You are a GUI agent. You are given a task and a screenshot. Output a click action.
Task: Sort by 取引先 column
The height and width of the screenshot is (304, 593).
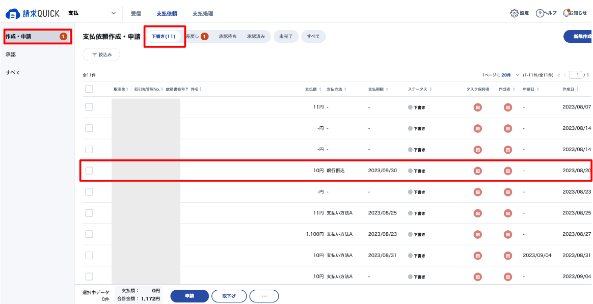click(x=121, y=89)
